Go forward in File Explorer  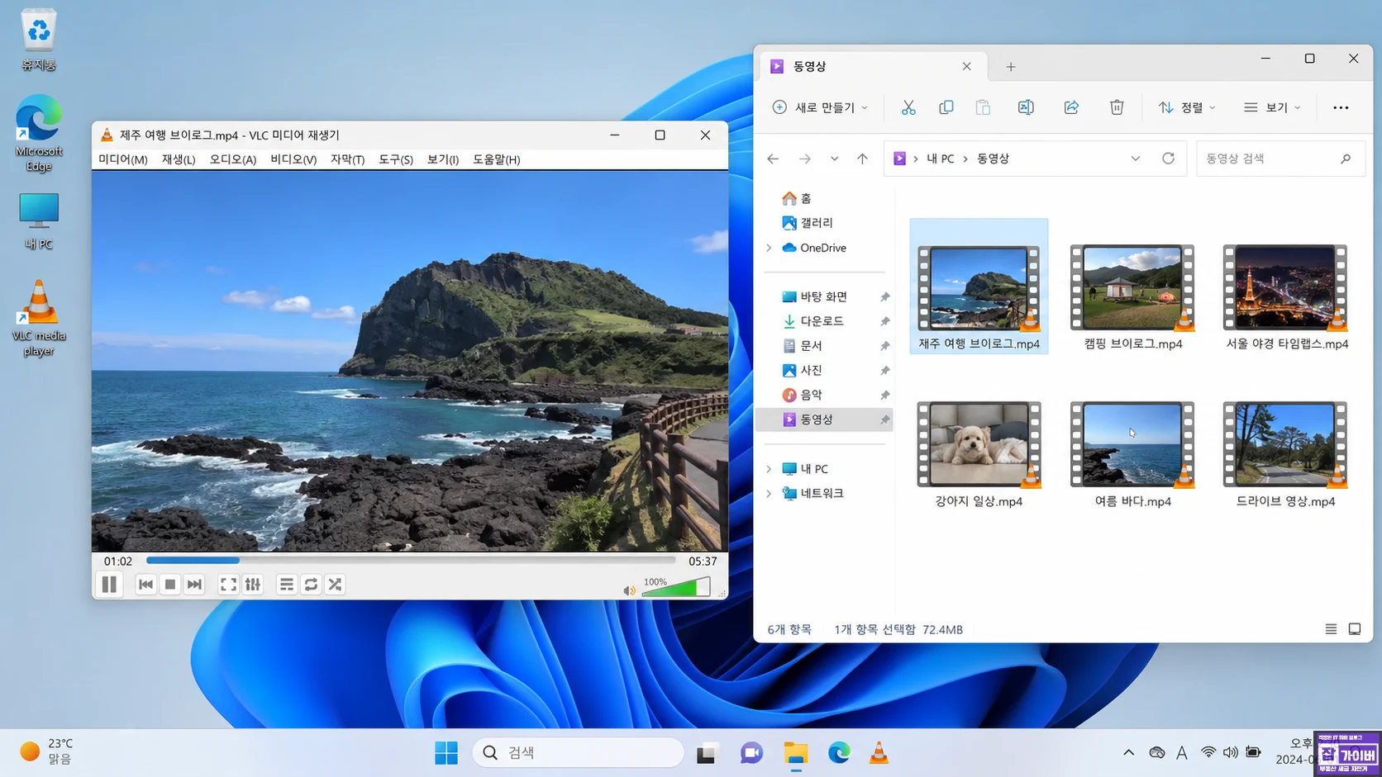coord(804,159)
